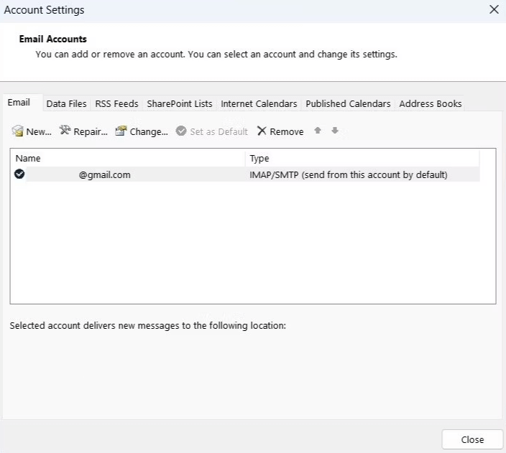Open the Address Books tab
The width and height of the screenshot is (506, 453).
tap(431, 103)
